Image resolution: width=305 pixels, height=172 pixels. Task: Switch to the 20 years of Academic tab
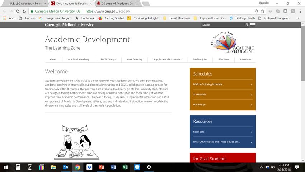point(117,4)
